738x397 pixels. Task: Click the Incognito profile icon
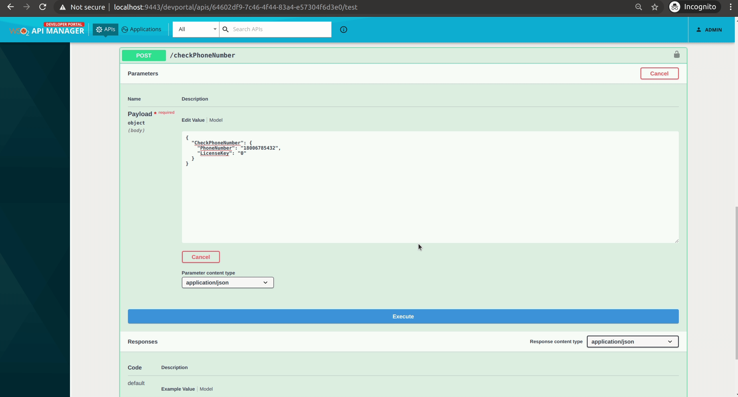coord(674,7)
